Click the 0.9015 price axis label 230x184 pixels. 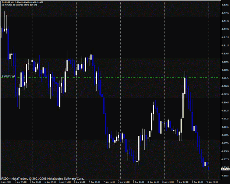pos(225,127)
